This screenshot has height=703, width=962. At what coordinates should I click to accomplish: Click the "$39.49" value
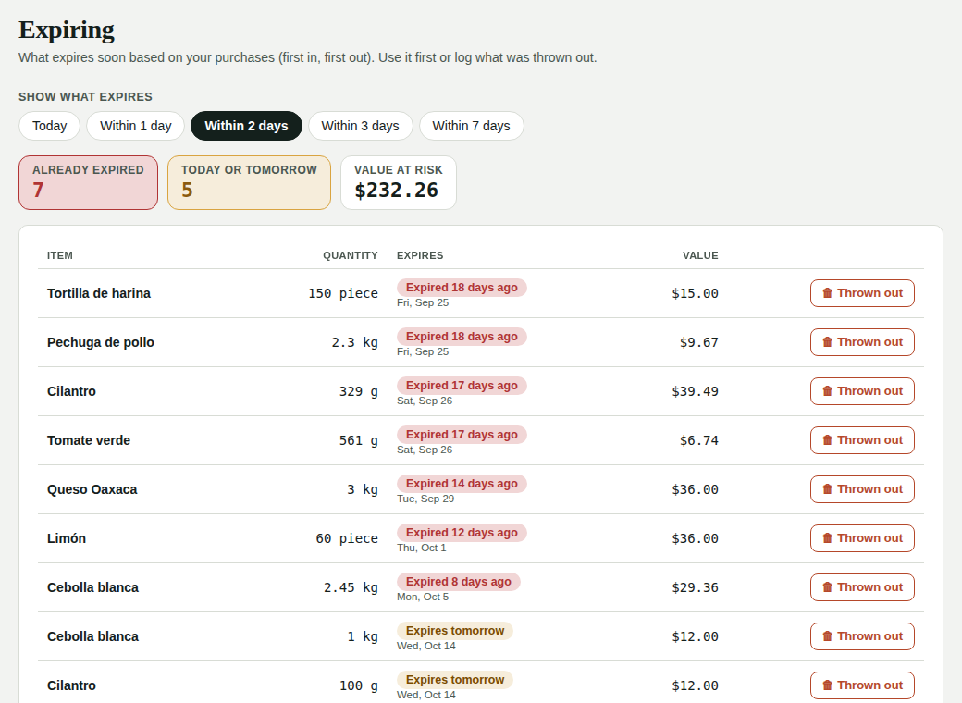pos(695,391)
